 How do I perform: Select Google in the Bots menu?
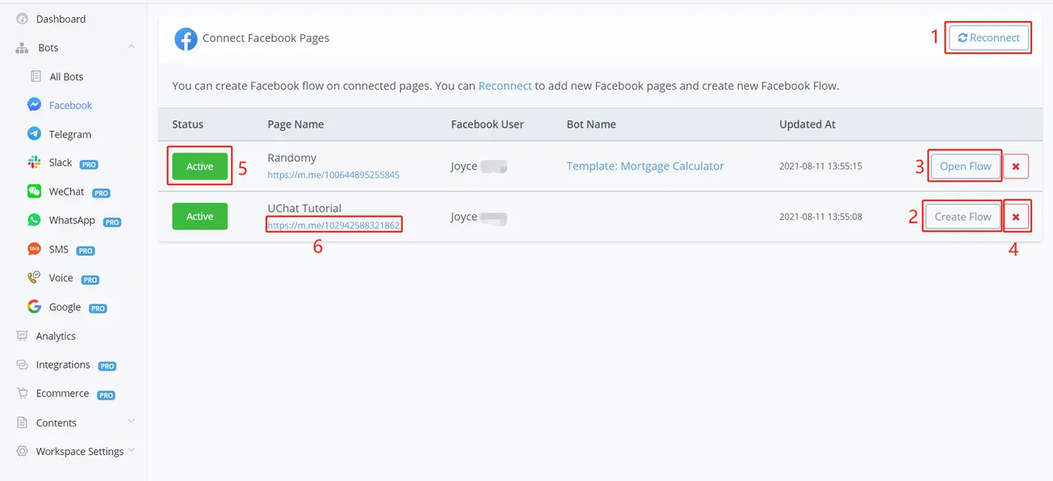pyautogui.click(x=65, y=307)
